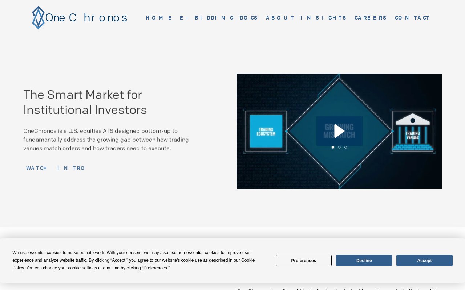Select the third carousel slide dot
Image resolution: width=465 pixels, height=290 pixels.
346,147
